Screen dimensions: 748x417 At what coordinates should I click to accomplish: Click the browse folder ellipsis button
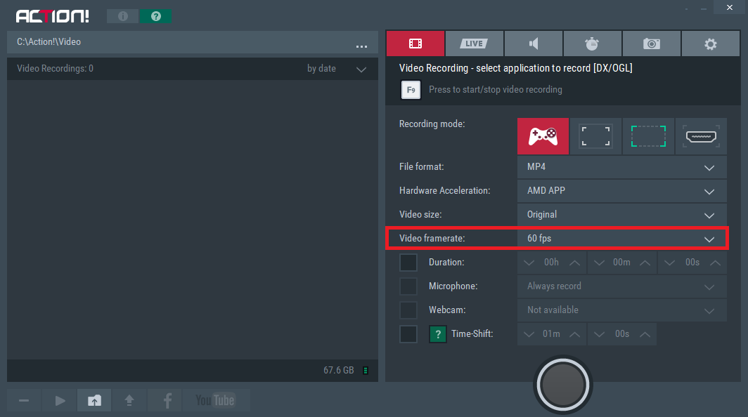pos(361,46)
